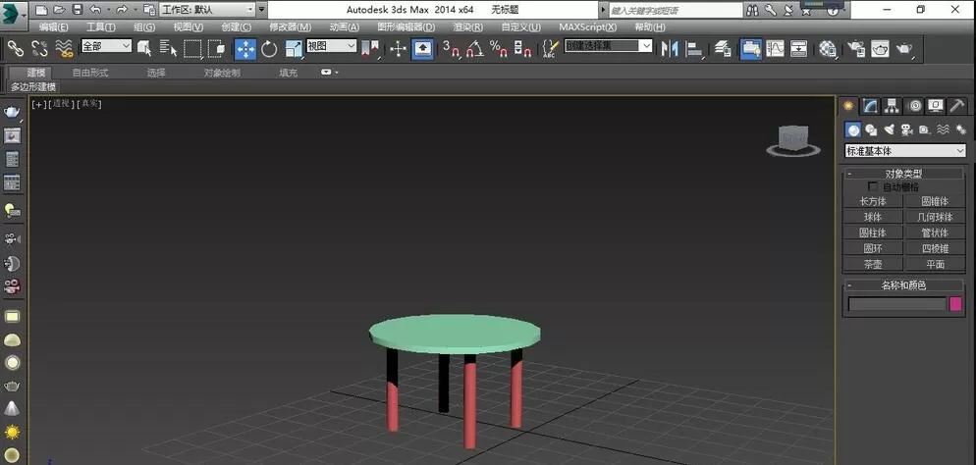Collapse the 名称和颜色 rollout

click(x=903, y=285)
